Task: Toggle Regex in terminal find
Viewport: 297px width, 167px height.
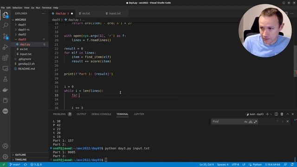Action: tap(255, 122)
